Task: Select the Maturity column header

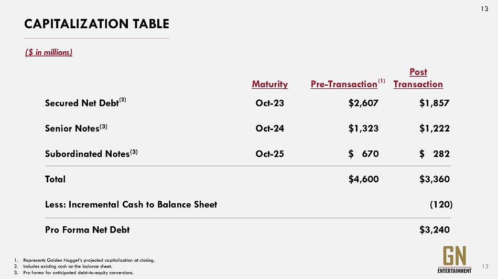Action: coord(269,84)
